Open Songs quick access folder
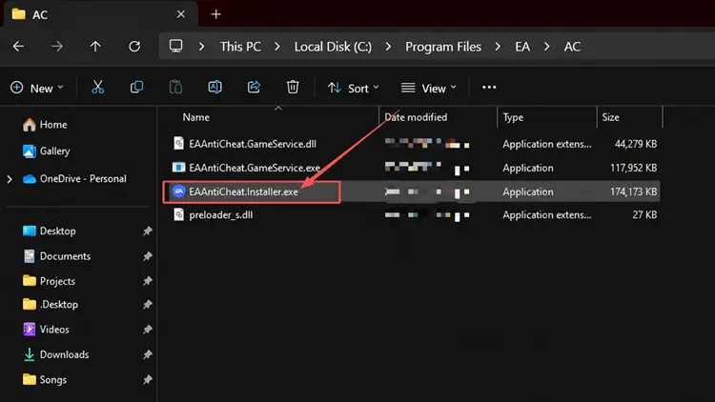Viewport: 715px width, 402px height. [44, 379]
